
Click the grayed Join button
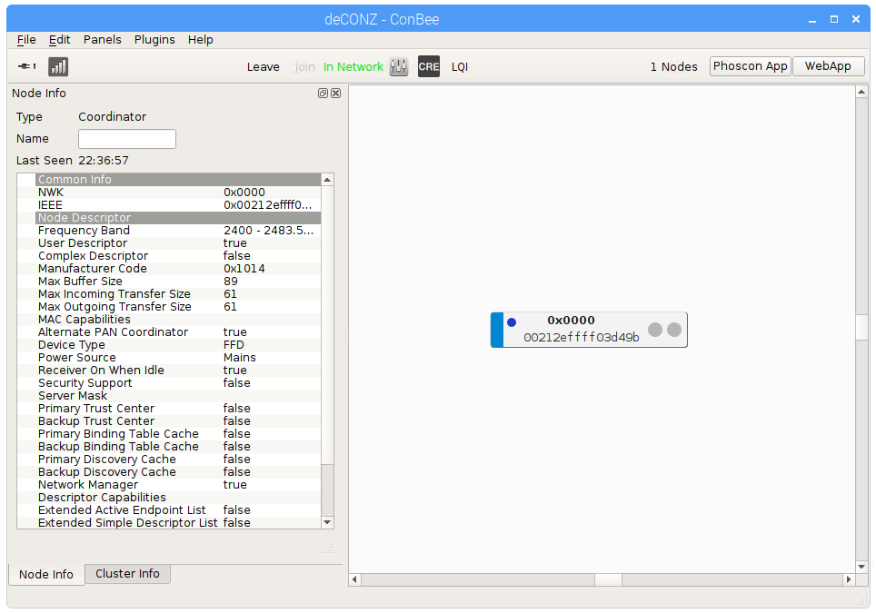pos(304,67)
